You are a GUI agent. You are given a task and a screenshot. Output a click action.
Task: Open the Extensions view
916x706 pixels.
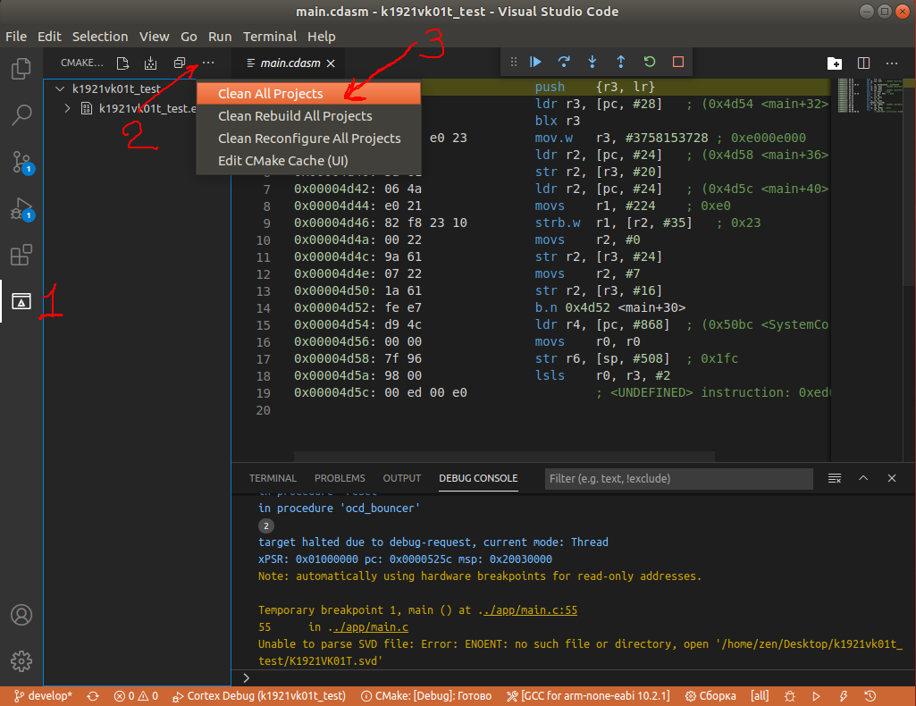21,256
